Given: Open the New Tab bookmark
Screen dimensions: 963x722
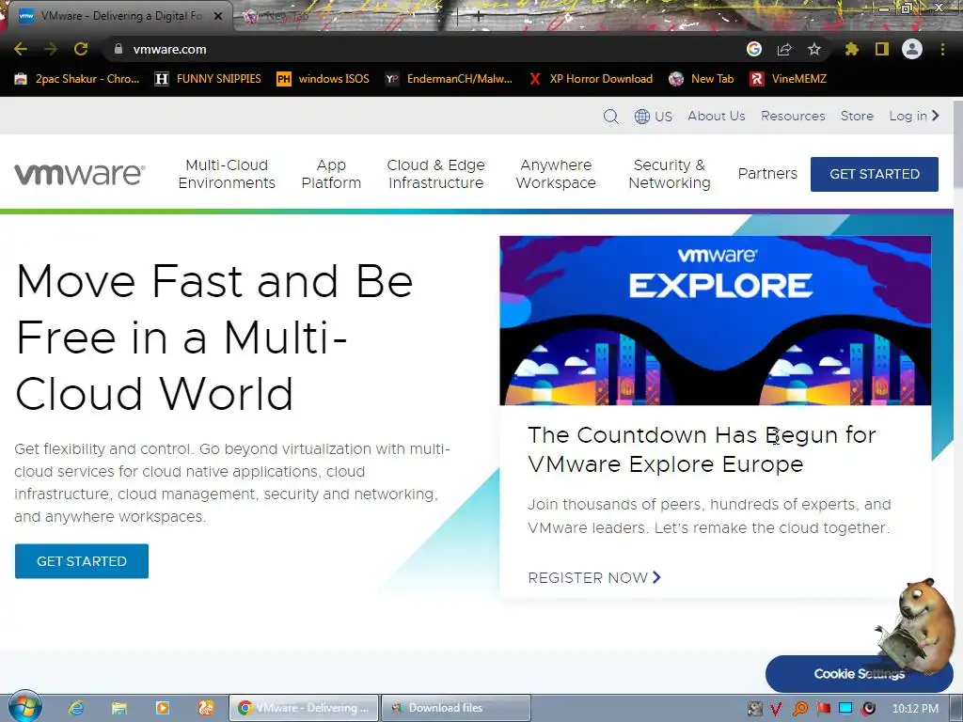Looking at the screenshot, I should pos(702,79).
